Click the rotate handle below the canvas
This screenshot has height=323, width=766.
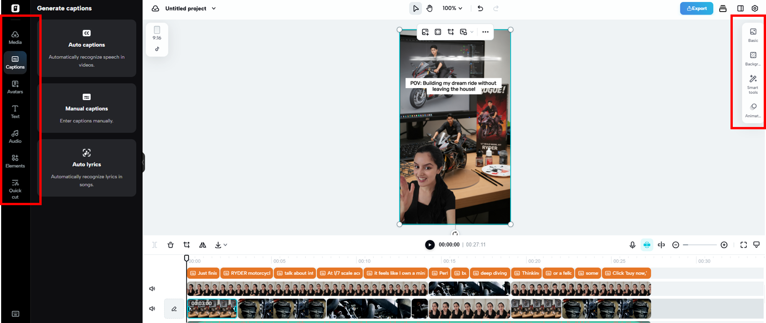[455, 233]
